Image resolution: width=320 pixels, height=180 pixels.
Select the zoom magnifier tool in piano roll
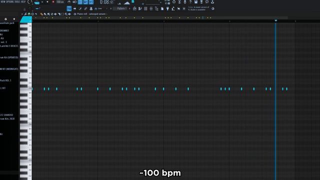coord(66,14)
